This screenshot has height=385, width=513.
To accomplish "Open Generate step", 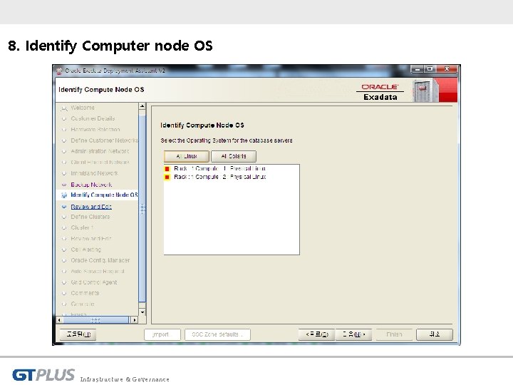I will pyautogui.click(x=83, y=304).
